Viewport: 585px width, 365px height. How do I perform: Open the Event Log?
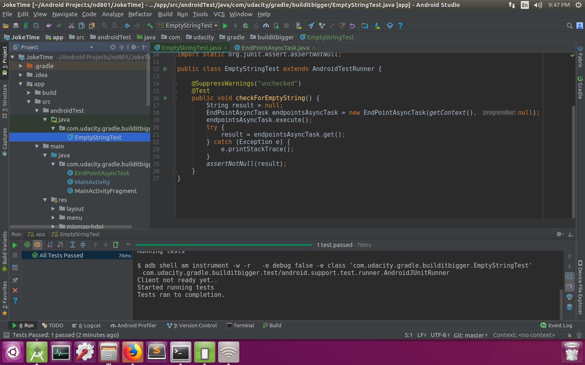(556, 325)
